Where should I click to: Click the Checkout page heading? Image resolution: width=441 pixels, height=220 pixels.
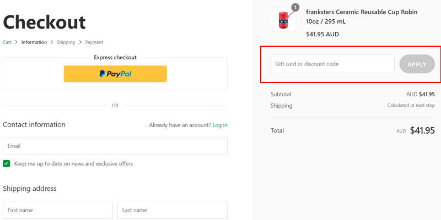click(45, 22)
